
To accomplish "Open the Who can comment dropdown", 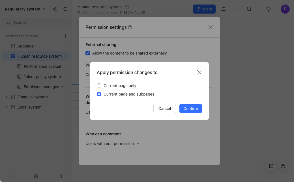I will (112, 144).
